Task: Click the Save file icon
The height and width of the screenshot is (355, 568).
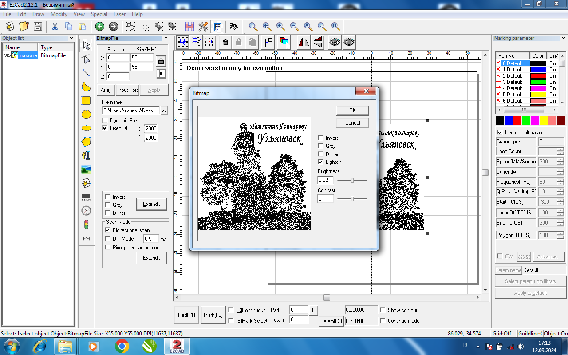Action: [38, 26]
